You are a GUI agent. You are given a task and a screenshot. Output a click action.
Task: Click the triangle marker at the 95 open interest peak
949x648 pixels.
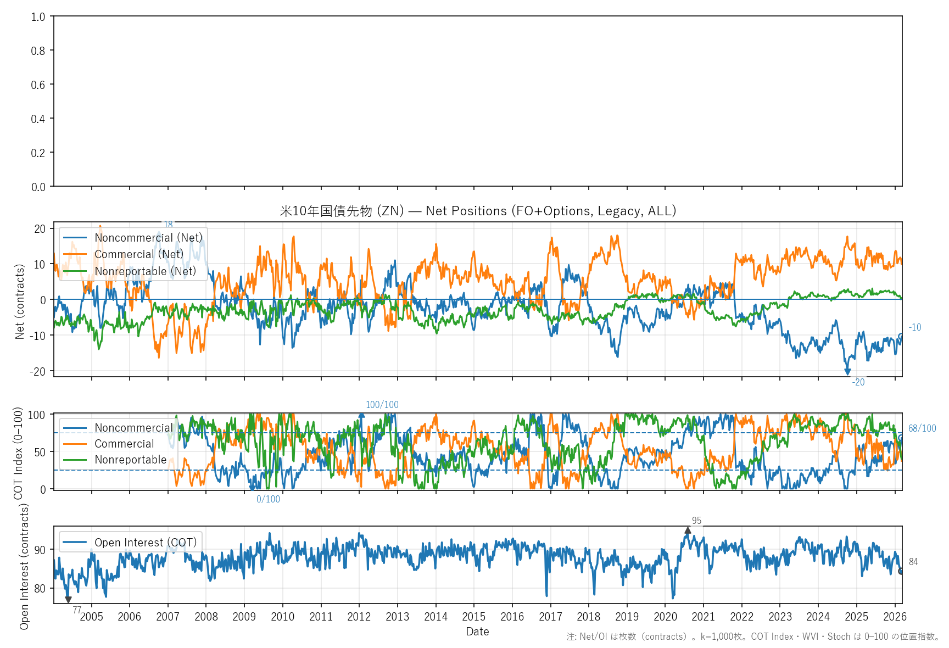click(688, 530)
